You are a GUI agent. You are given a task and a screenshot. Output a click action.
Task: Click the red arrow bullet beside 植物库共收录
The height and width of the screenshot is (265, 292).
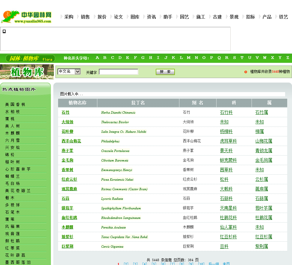(x=246, y=72)
